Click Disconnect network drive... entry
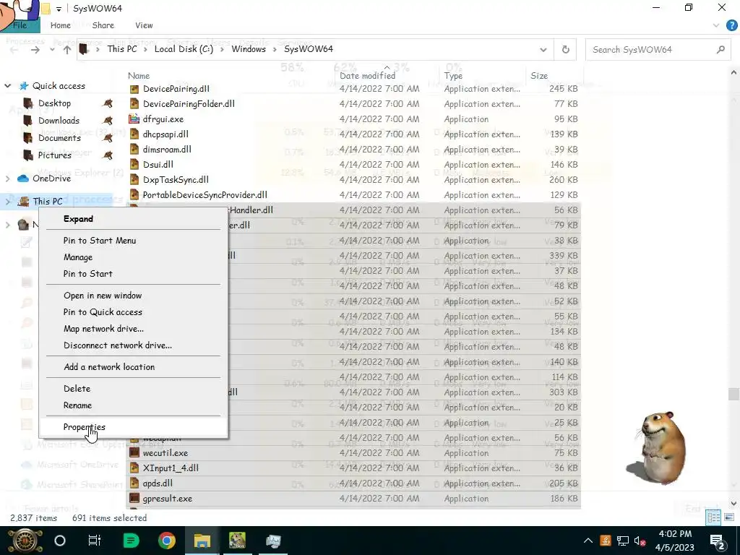The width and height of the screenshot is (740, 555). click(118, 345)
